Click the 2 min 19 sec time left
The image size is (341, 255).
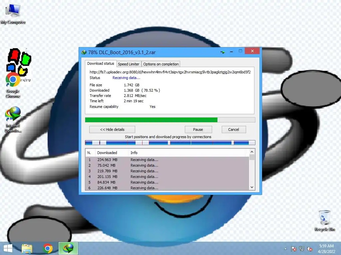134,101
